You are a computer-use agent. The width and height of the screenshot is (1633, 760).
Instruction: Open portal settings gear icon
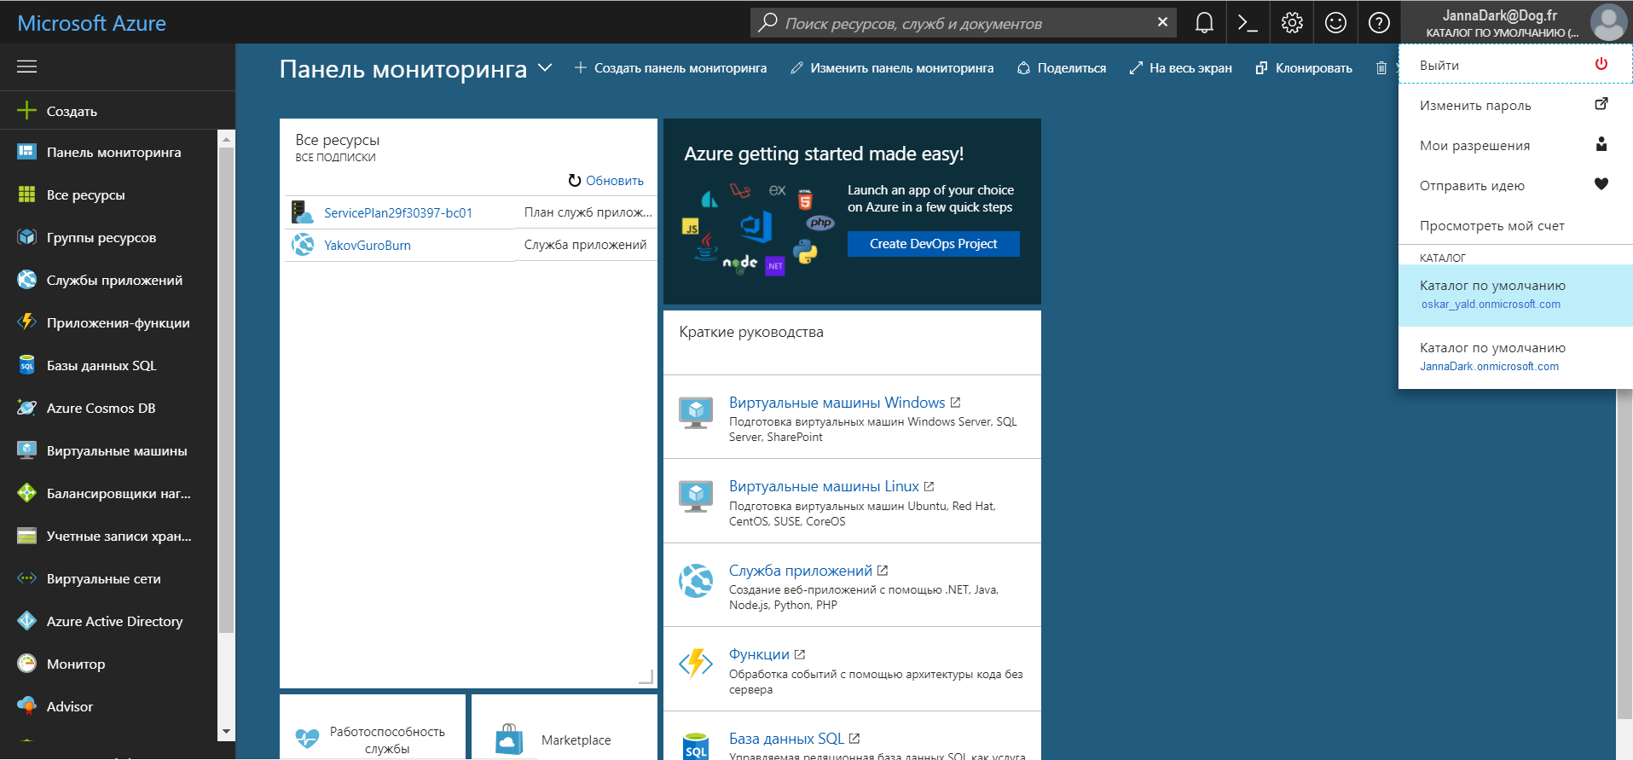pos(1292,23)
